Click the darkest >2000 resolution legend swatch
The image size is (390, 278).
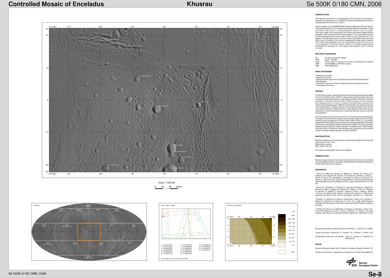(282, 216)
